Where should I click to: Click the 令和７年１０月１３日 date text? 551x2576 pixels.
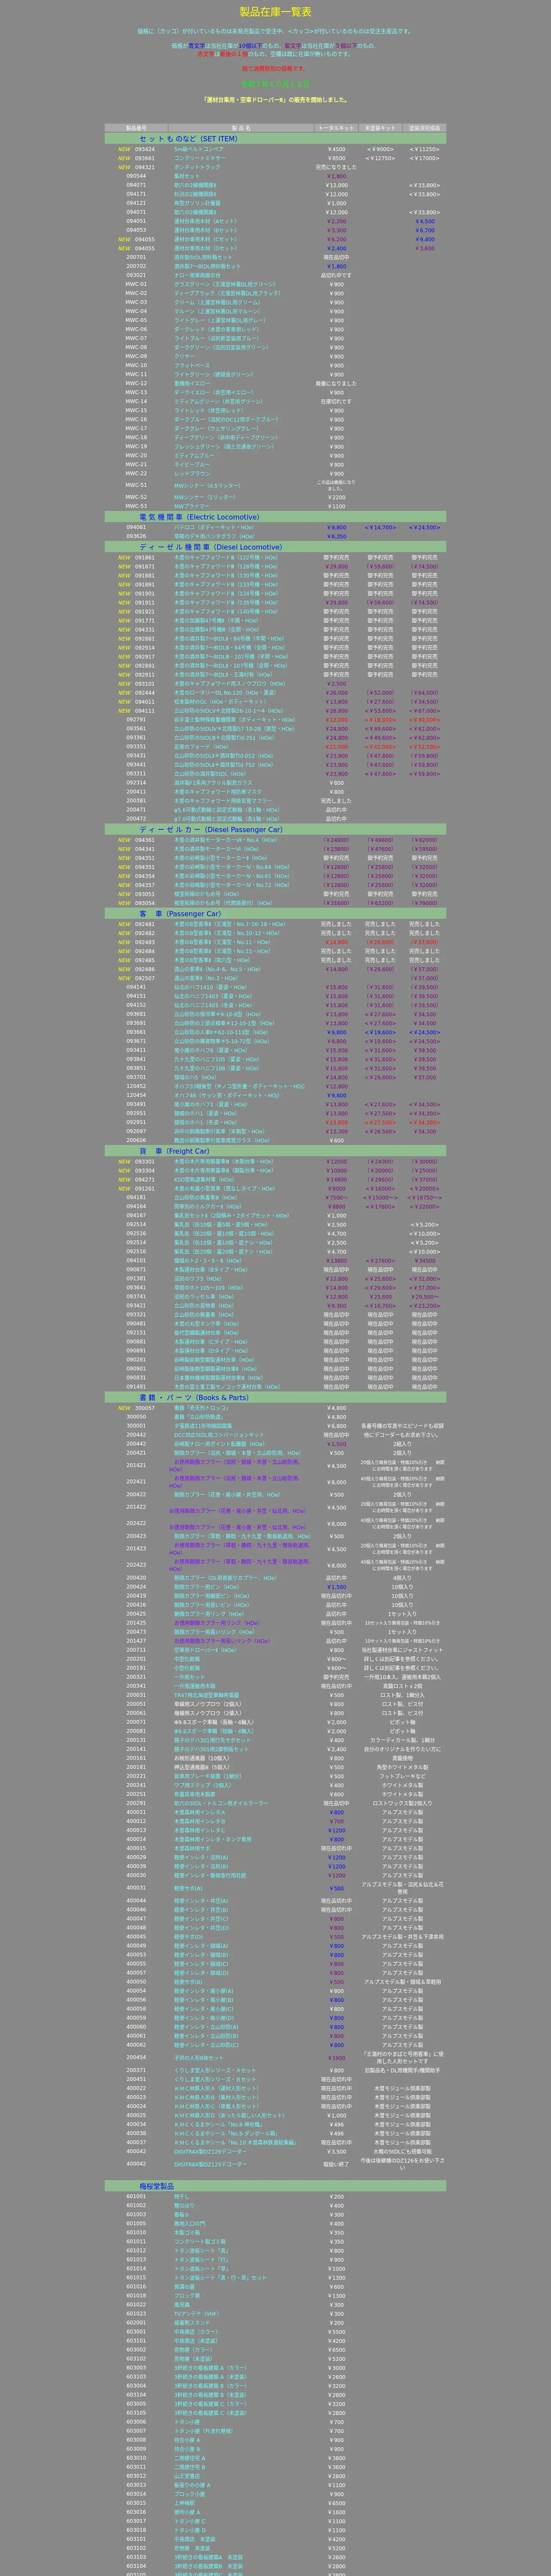tap(275, 84)
